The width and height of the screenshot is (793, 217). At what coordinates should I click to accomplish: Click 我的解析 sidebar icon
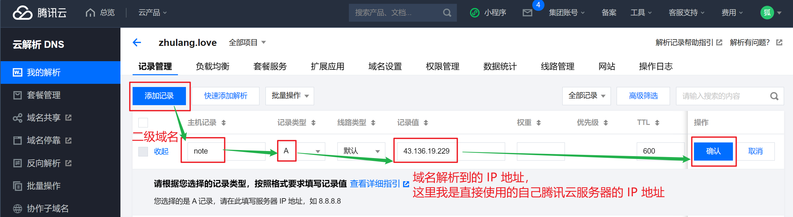tap(17, 72)
